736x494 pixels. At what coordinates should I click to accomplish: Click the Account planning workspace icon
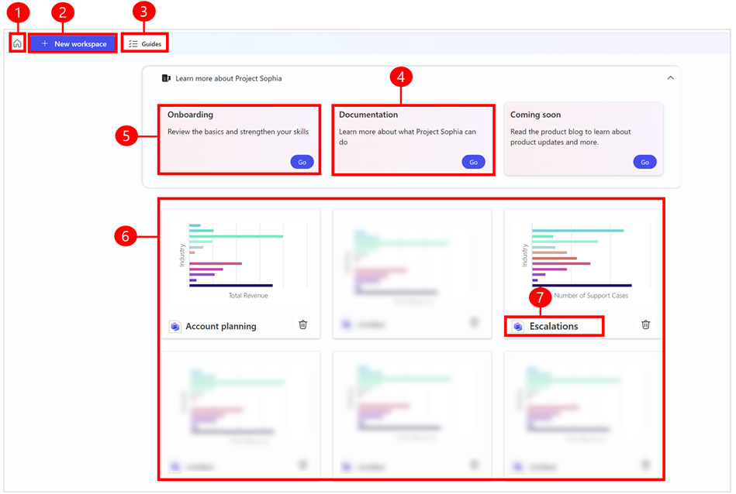coord(175,326)
